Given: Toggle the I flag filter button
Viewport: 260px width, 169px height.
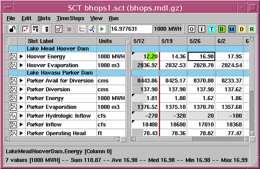Looking at the screenshot, I should pos(201,29).
